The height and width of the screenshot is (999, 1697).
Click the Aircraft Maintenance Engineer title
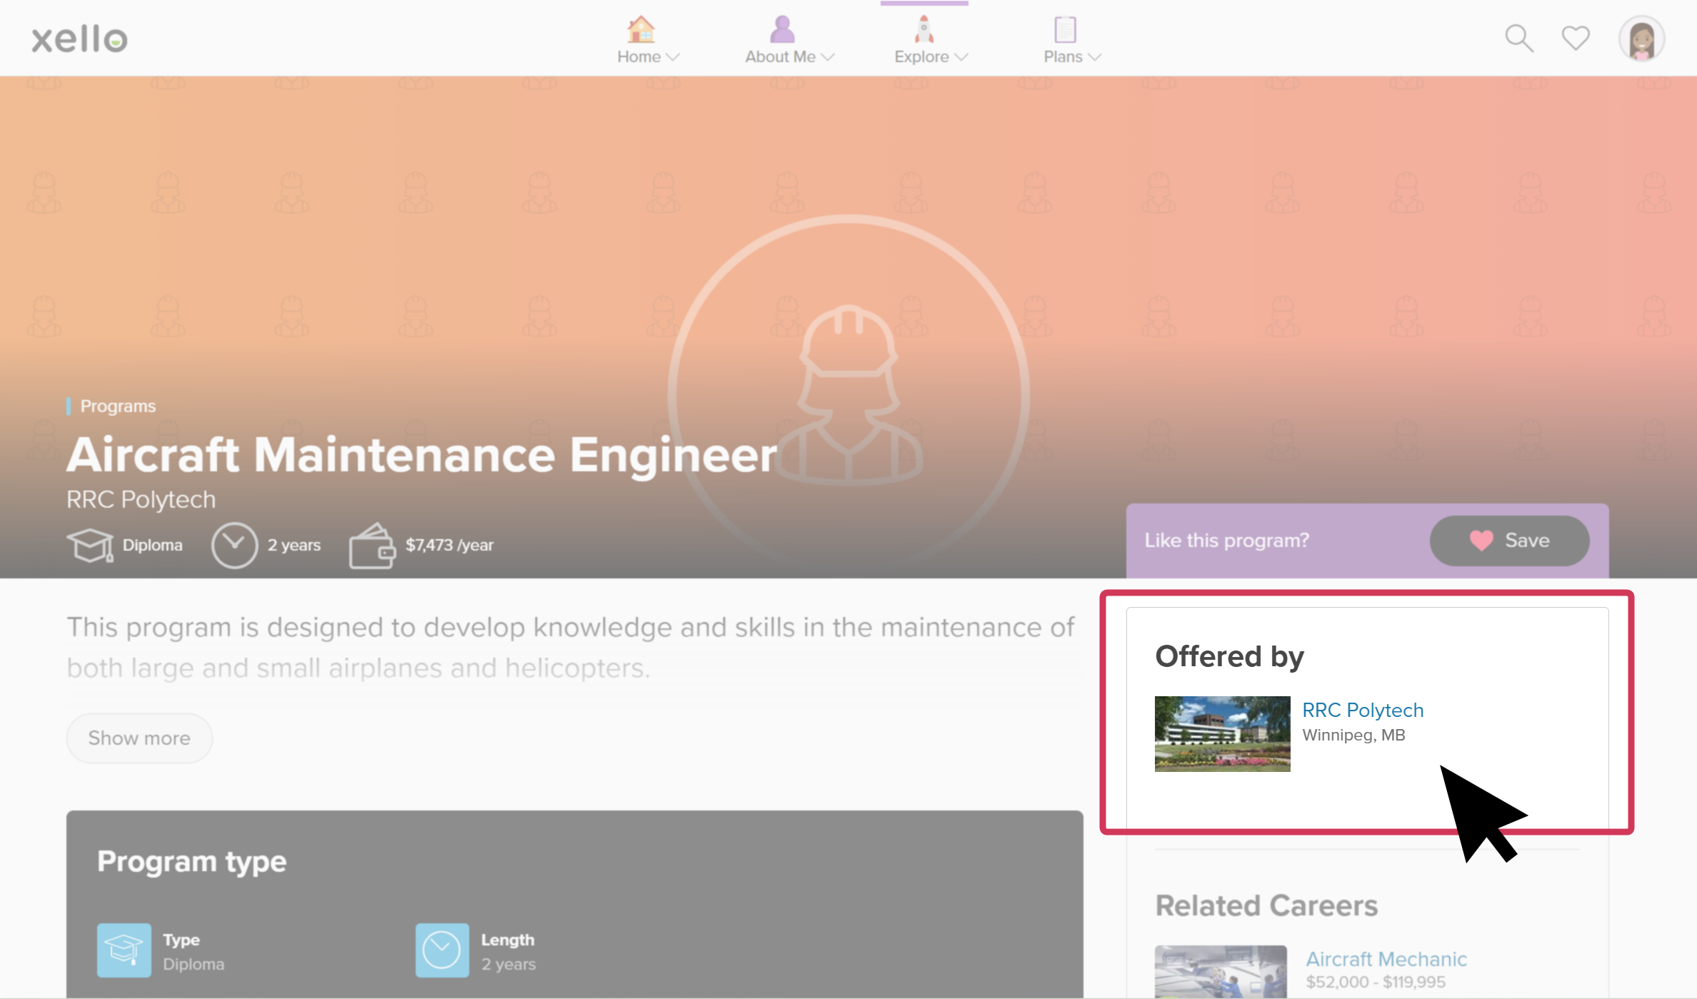pos(421,455)
